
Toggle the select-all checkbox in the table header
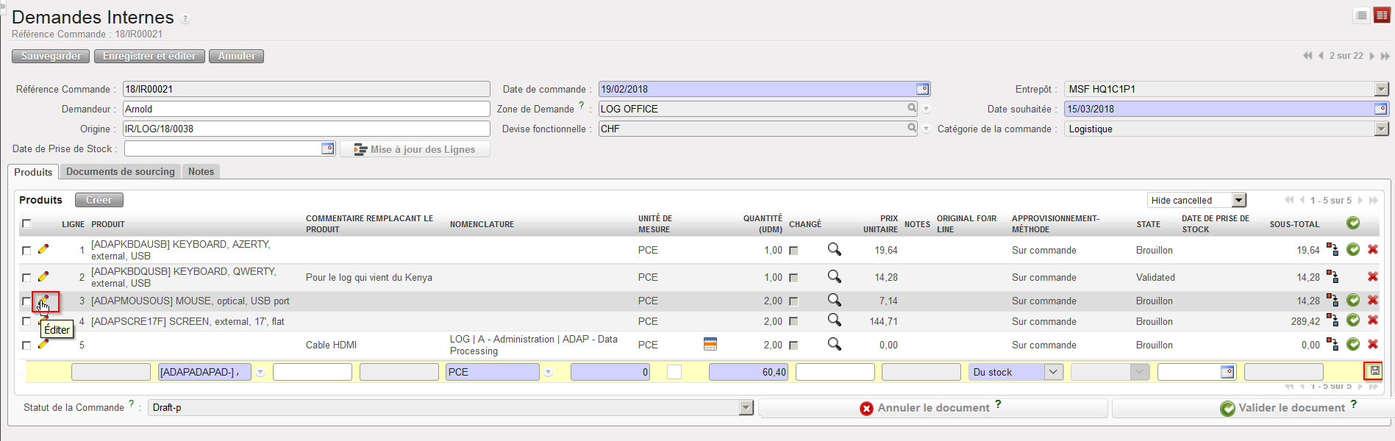[x=26, y=224]
